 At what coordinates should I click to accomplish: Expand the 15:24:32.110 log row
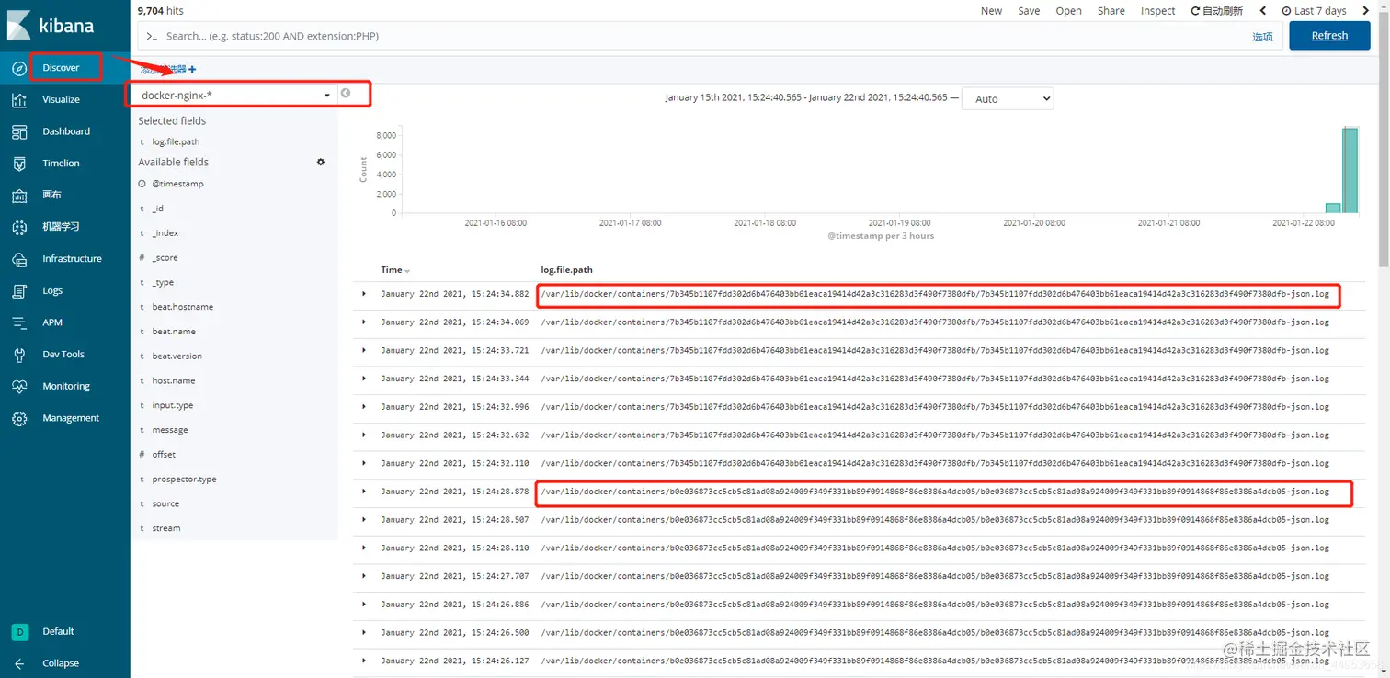click(364, 463)
